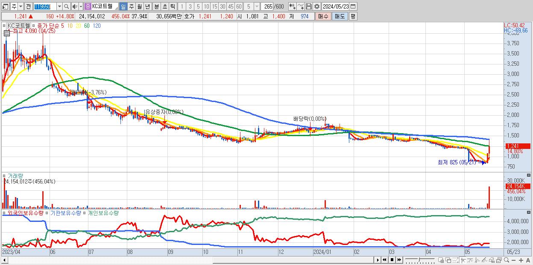Click the crosshair cursor icon
Screen dimensions: 533x265
click(463, 260)
